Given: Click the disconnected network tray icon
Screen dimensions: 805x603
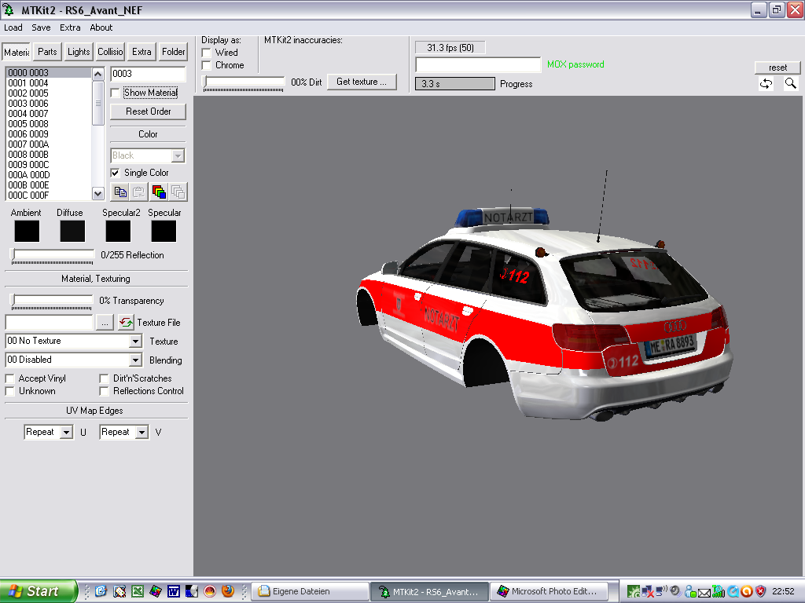Looking at the screenshot, I should pos(649,592).
